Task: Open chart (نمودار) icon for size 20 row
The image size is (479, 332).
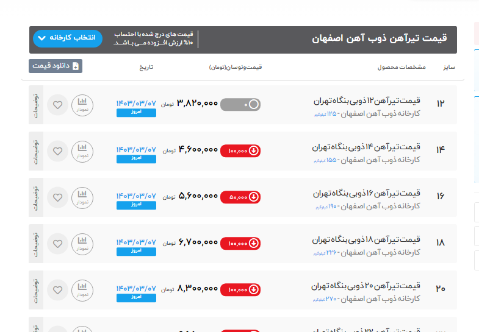Action: 82,290
